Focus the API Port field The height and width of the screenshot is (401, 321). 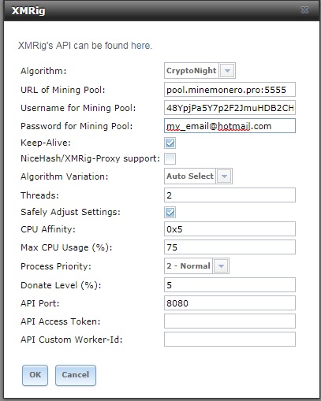pyautogui.click(x=230, y=303)
